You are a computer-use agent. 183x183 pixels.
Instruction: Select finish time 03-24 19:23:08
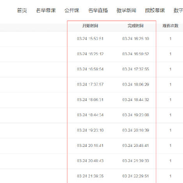pyautogui.click(x=136, y=115)
